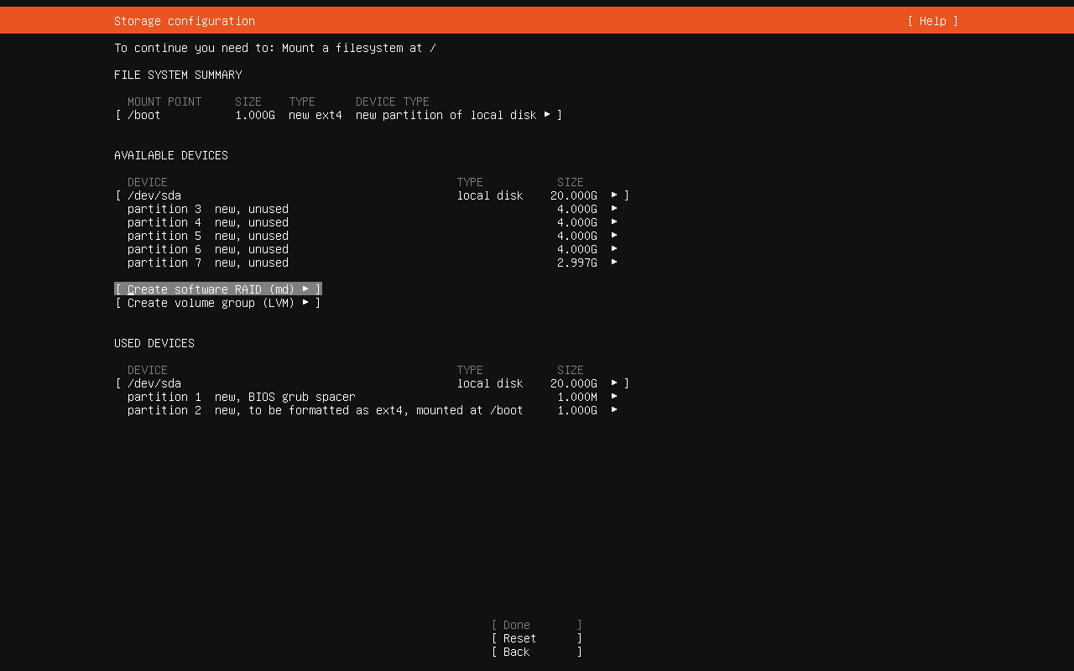The height and width of the screenshot is (671, 1074).
Task: Click arrow icon beside partition 3
Action: 614,209
